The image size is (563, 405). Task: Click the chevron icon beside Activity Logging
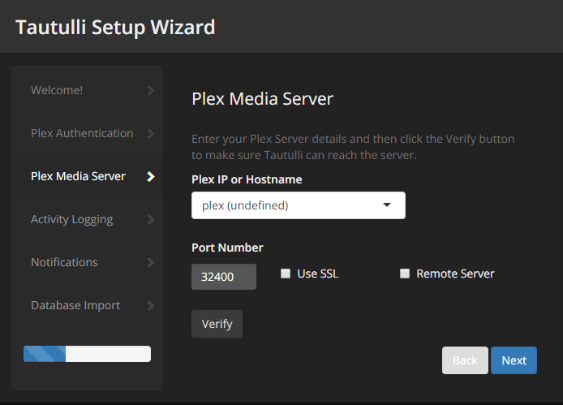(x=150, y=219)
